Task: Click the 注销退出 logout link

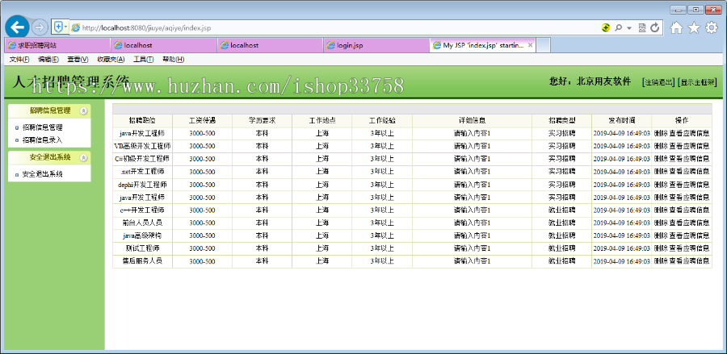Action: pos(658,82)
